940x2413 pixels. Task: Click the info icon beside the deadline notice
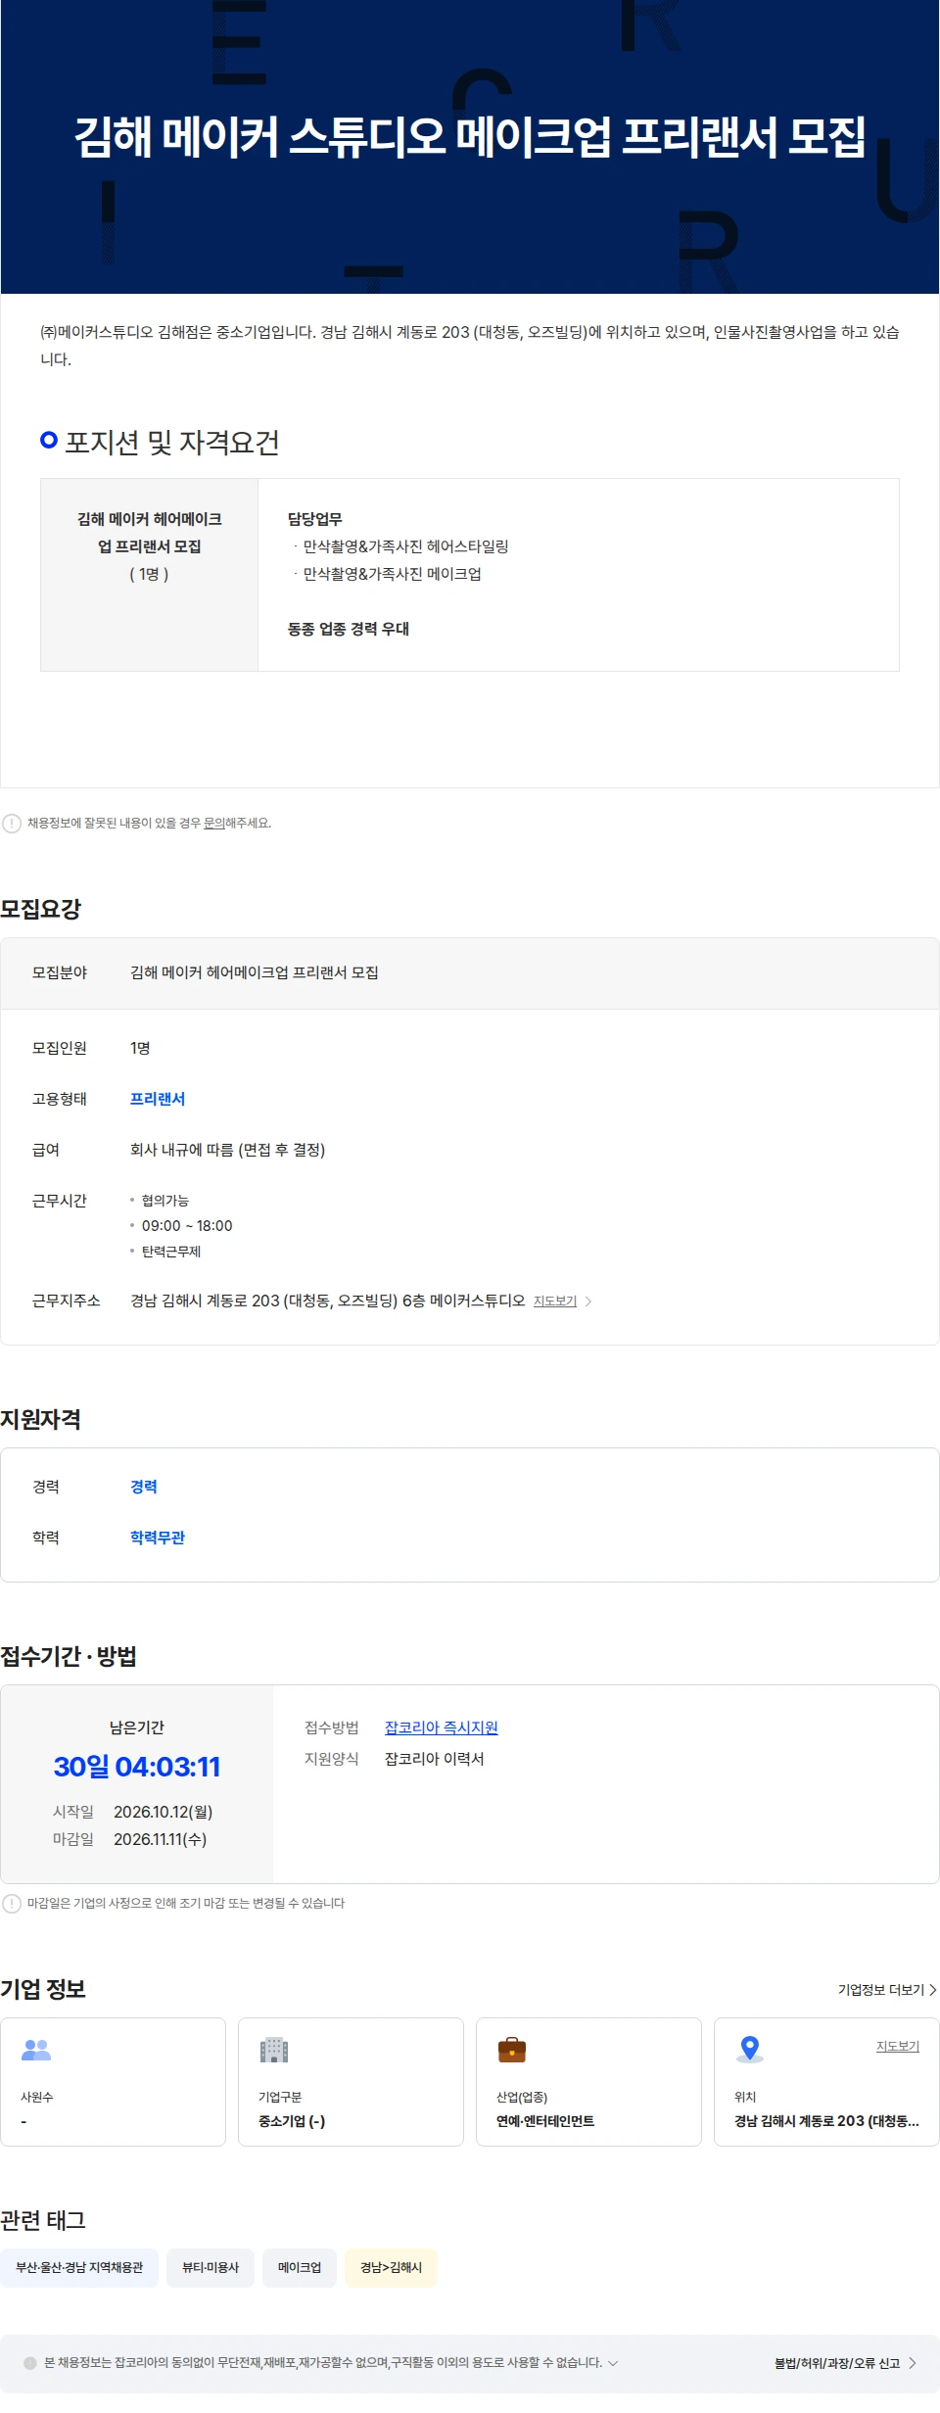12,1904
